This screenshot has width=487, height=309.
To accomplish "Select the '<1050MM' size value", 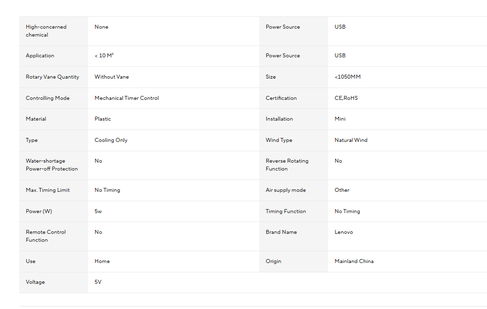I will (347, 77).
